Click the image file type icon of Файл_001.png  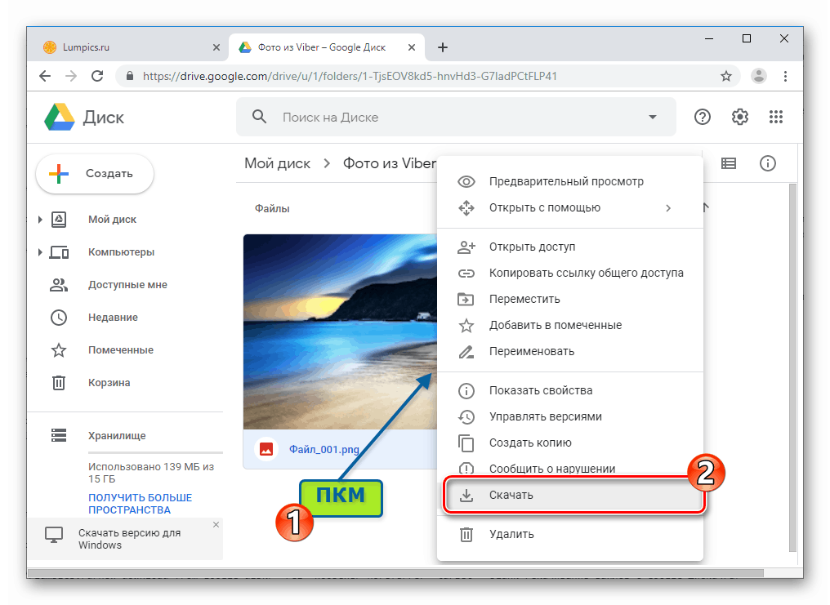(266, 450)
